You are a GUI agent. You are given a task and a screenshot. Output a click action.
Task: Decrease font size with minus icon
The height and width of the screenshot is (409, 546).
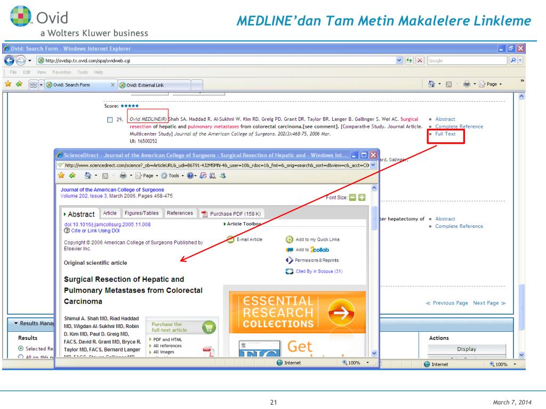point(353,198)
